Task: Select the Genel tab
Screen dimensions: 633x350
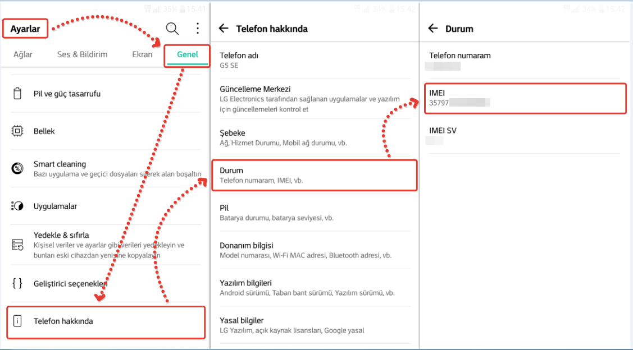Action: 188,54
